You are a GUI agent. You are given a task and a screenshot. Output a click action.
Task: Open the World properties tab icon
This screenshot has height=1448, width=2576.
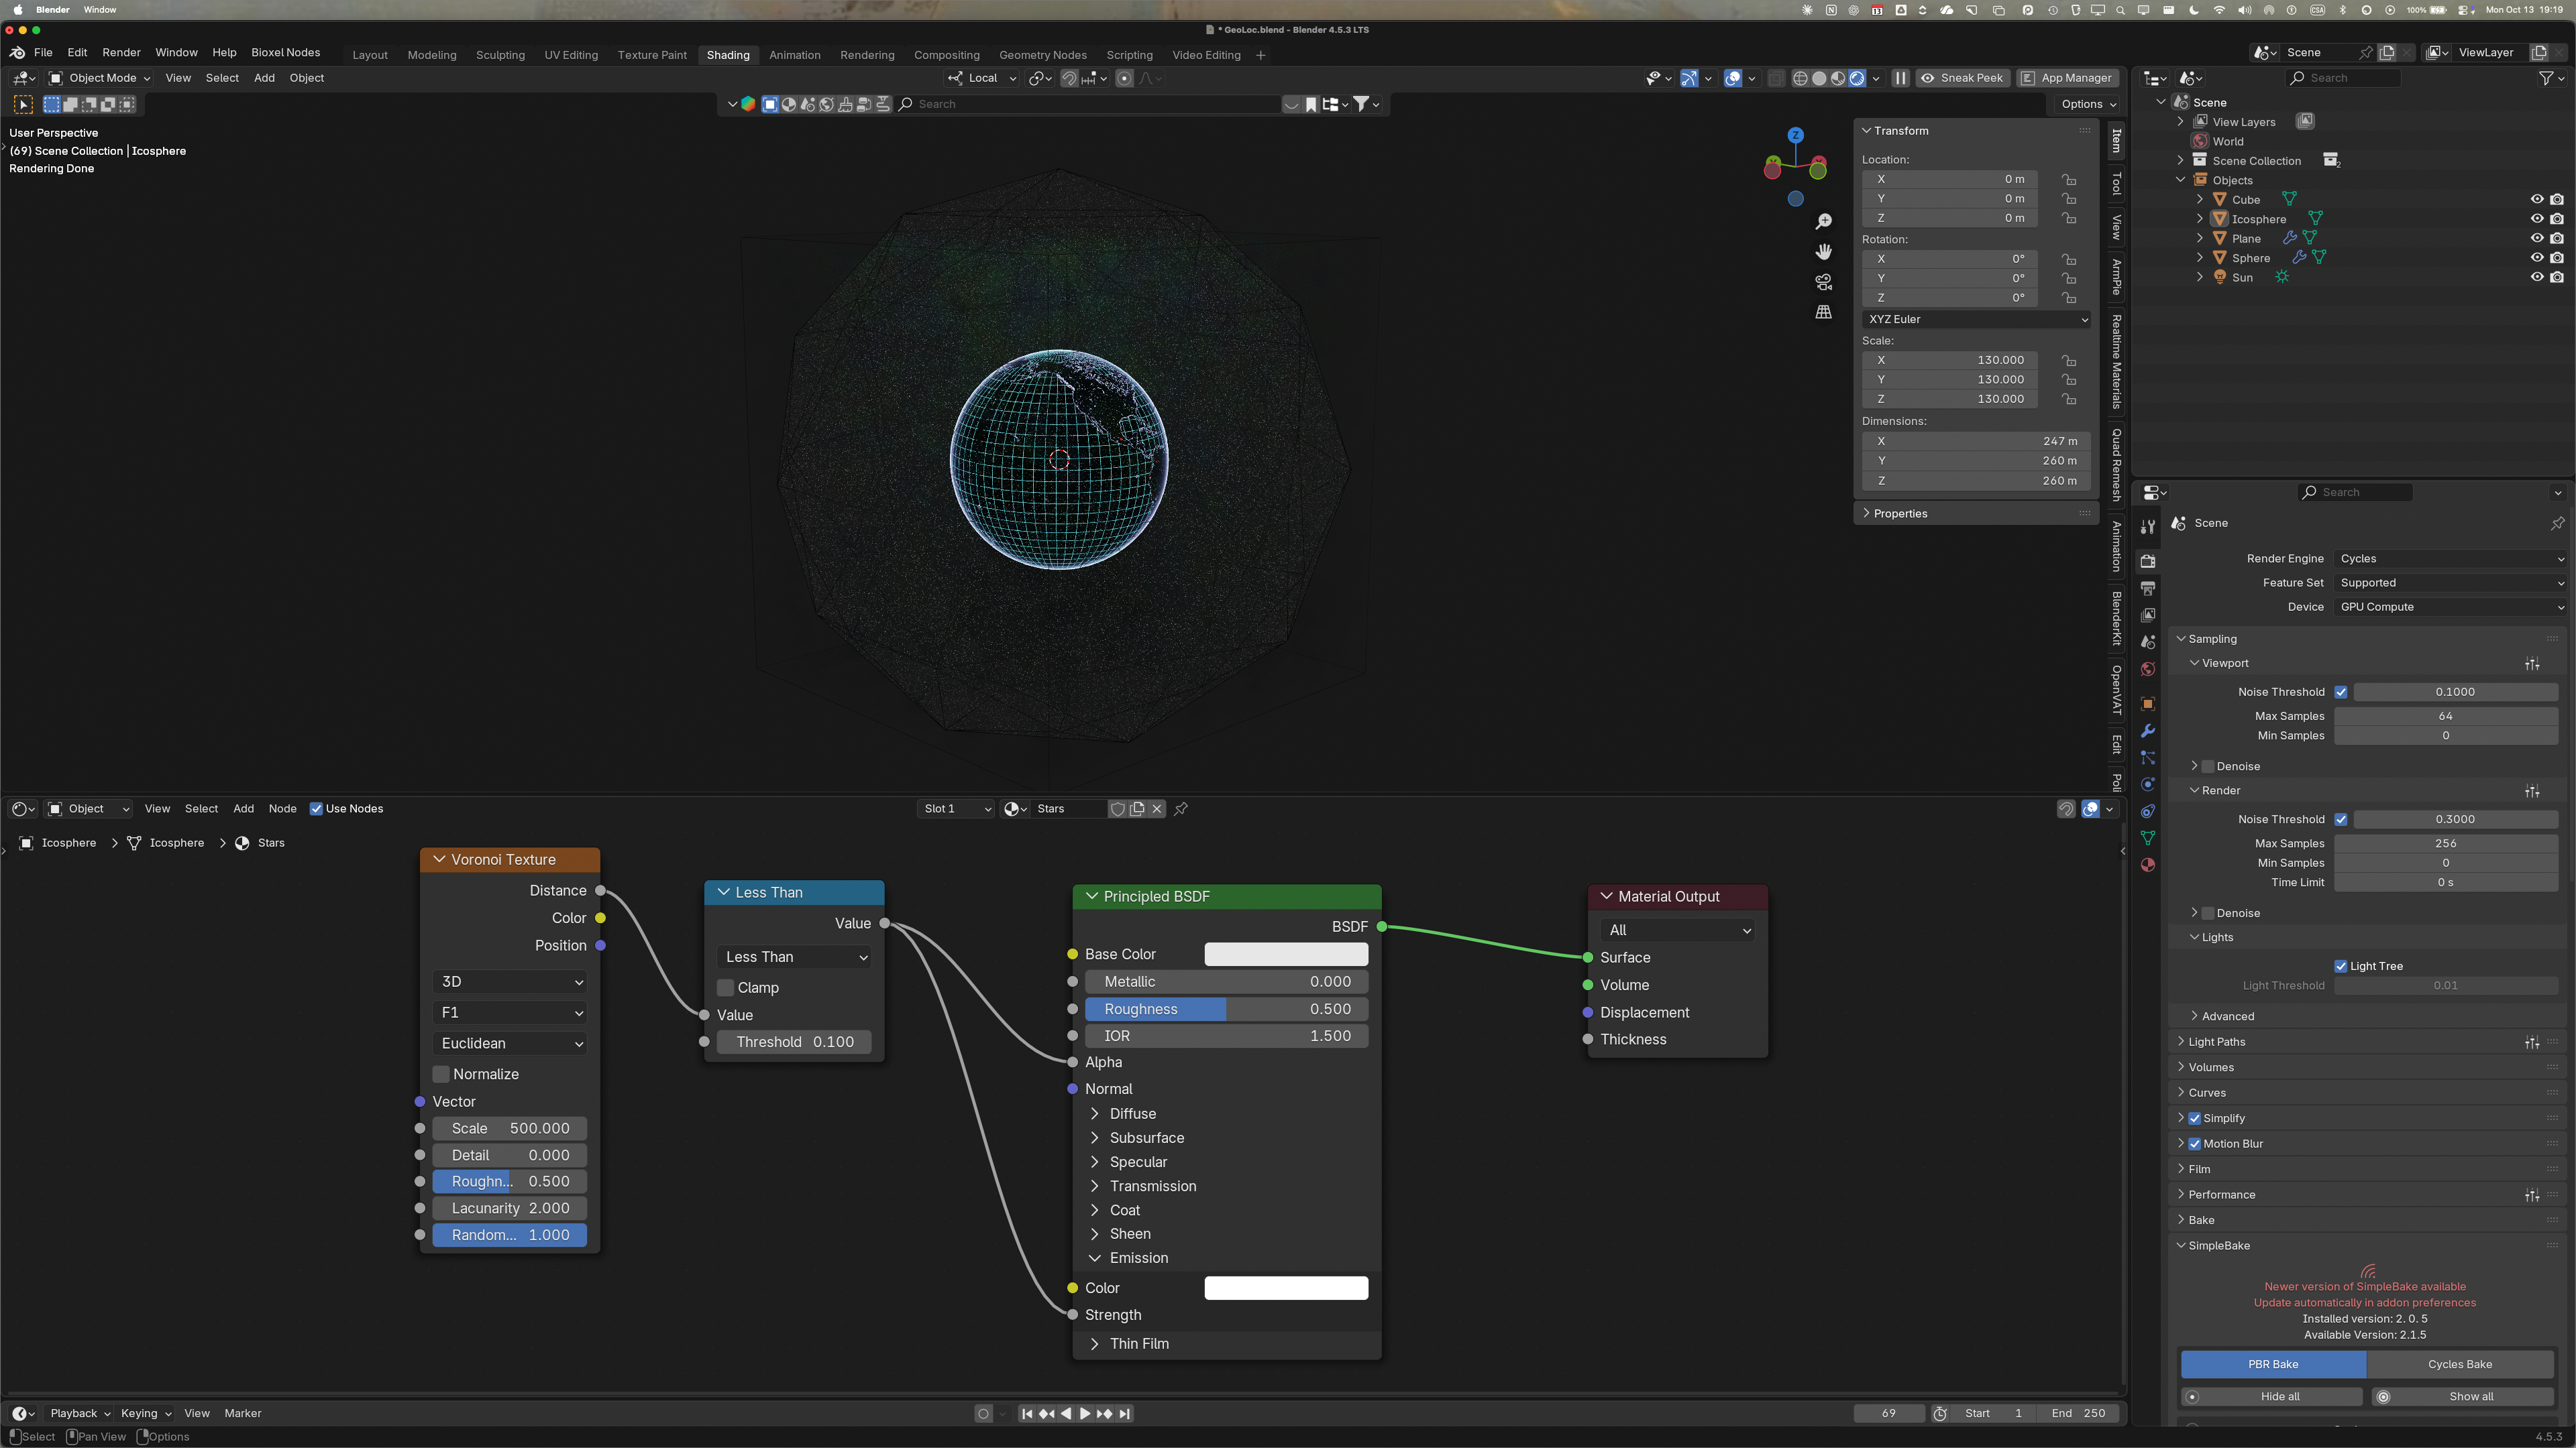tap(2147, 668)
